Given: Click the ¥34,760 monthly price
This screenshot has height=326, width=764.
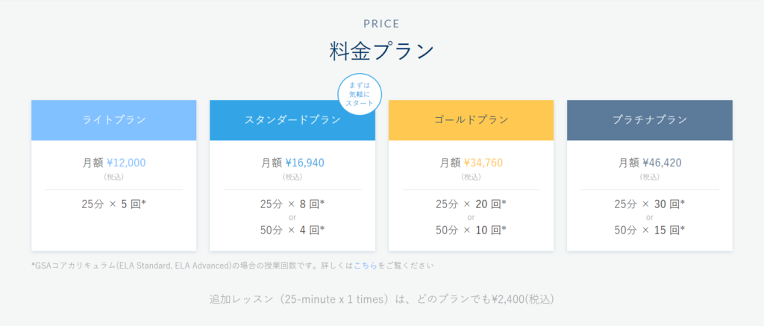Looking at the screenshot, I should 483,163.
